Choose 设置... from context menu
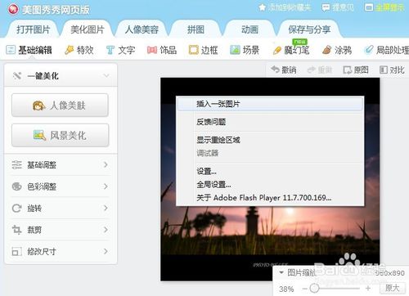Image resolution: width=409 pixels, height=296 pixels. tap(270, 171)
